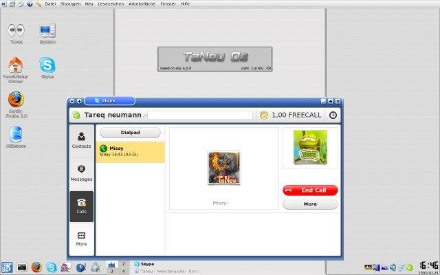Click the 'de' keyboard layout tray icon
The height and width of the screenshot is (275, 440).
tap(368, 267)
